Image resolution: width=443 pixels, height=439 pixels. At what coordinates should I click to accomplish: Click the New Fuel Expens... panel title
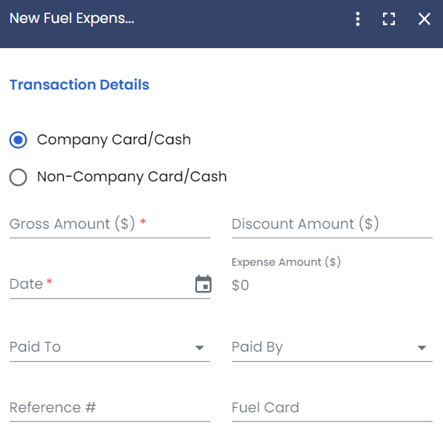pyautogui.click(x=72, y=19)
